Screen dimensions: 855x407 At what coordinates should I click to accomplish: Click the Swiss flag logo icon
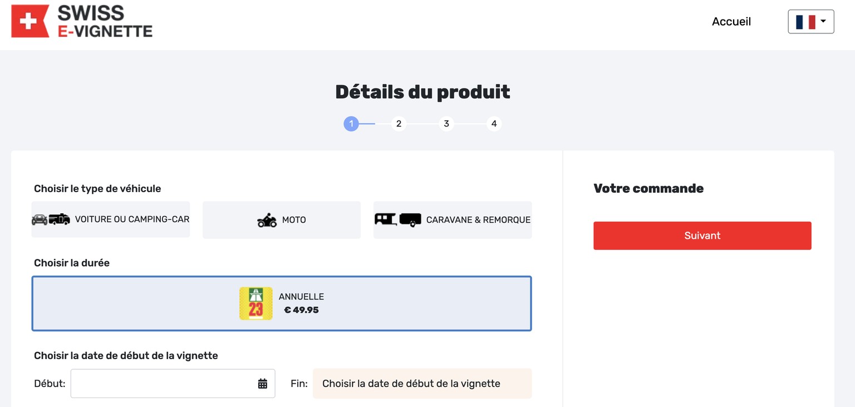tap(30, 21)
